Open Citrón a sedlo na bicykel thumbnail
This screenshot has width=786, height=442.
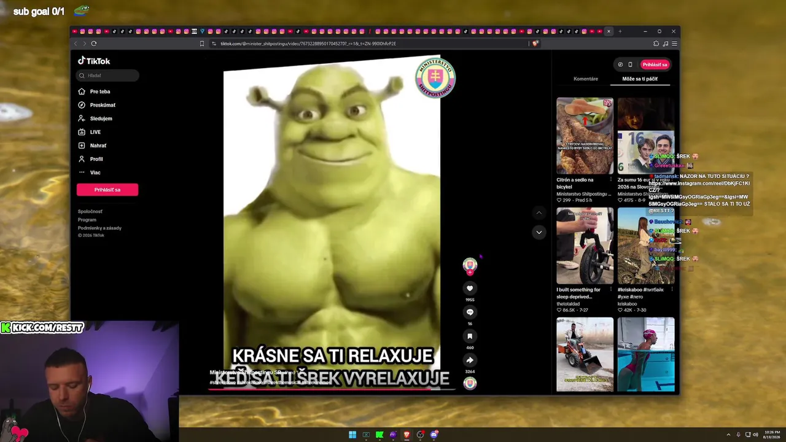pos(585,136)
